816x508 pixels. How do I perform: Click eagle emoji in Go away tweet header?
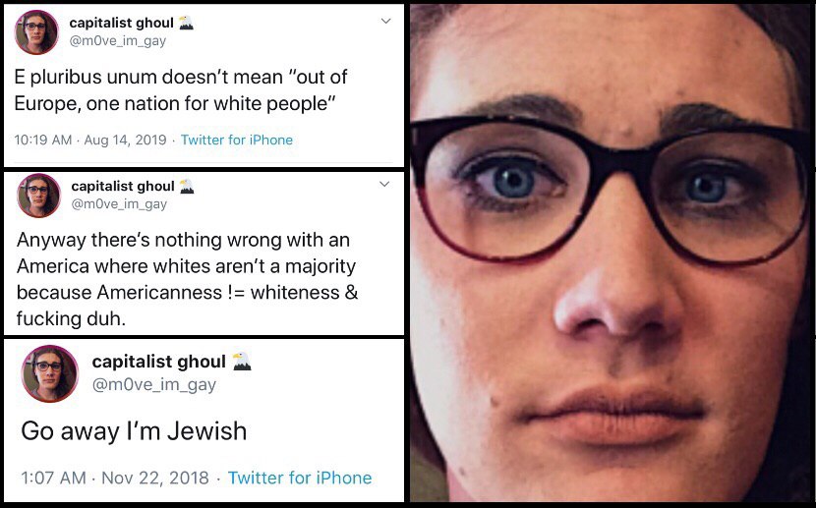coord(242,361)
